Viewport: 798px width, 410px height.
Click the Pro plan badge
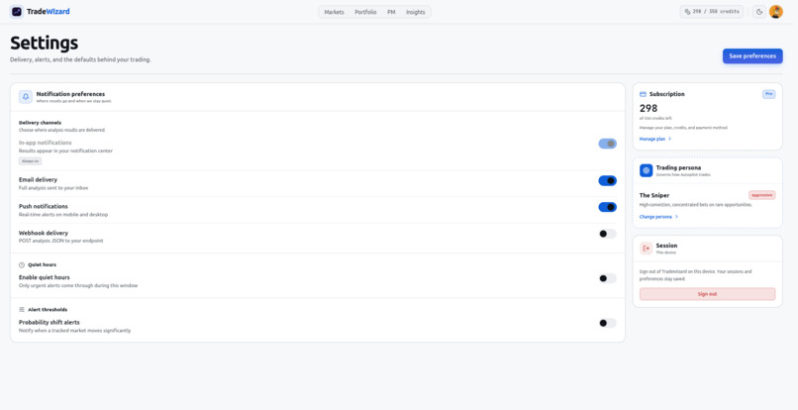coord(768,94)
